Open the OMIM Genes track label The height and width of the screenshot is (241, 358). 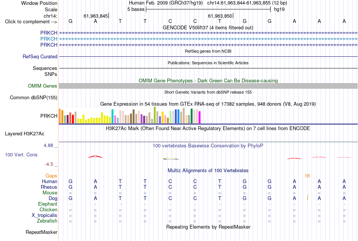42,86
